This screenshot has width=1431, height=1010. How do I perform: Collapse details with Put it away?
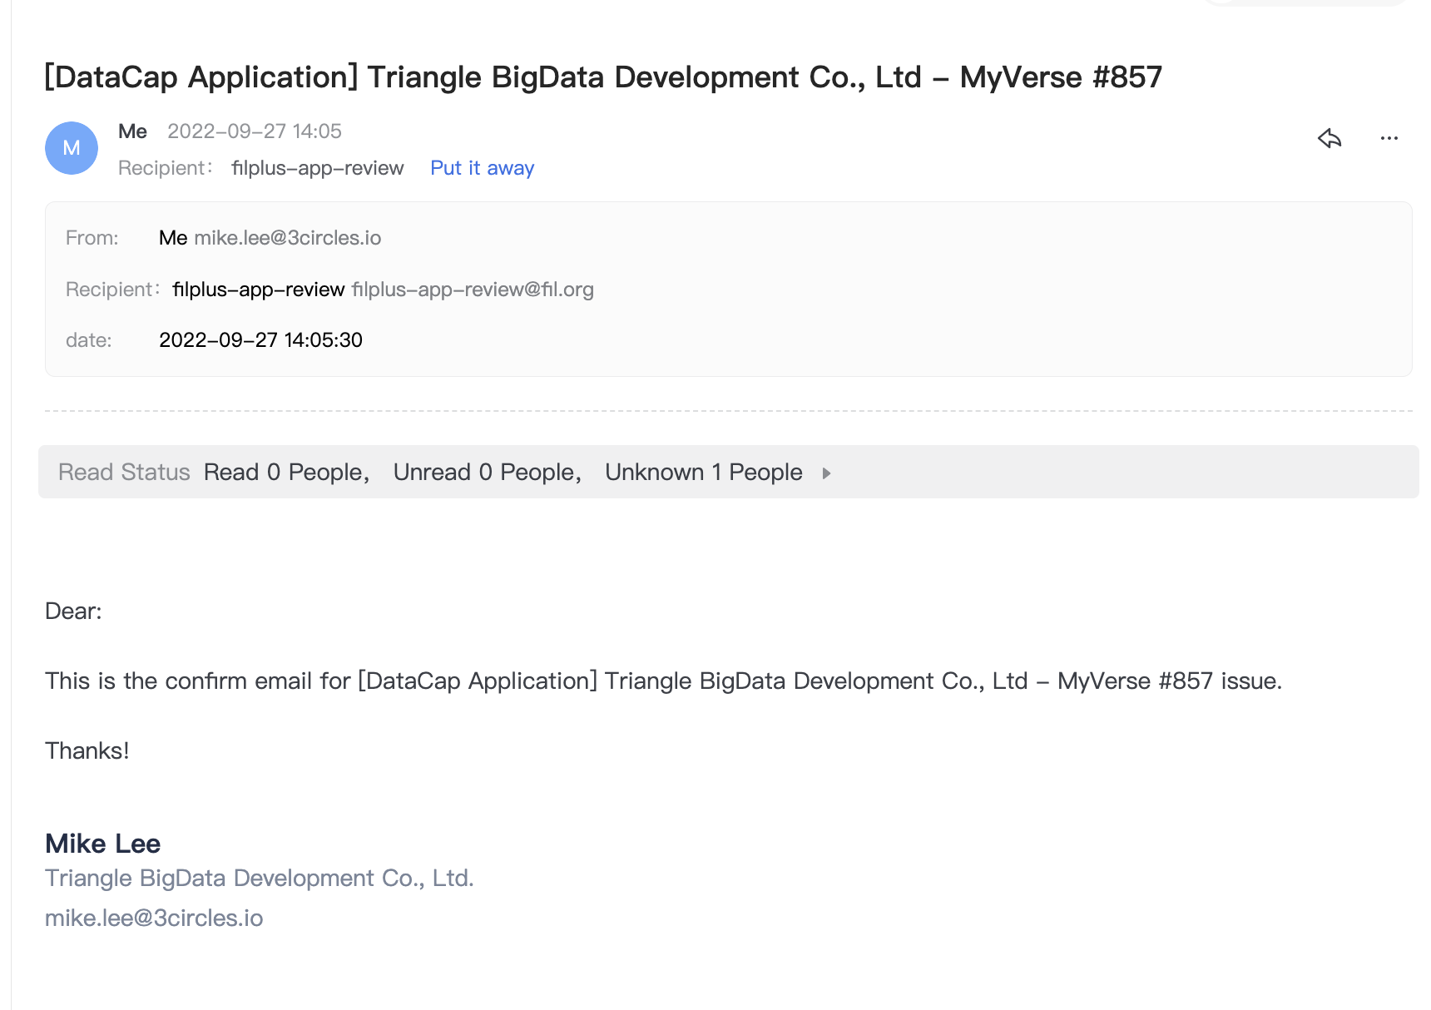482,168
